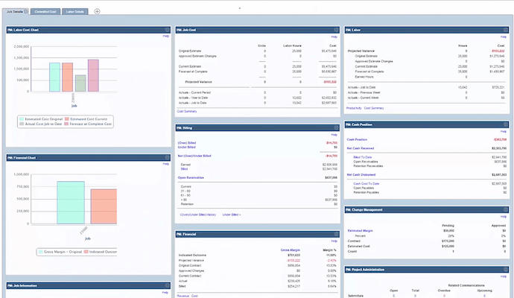Click the Forecast at Complete Cost legend swatch
The height and width of the screenshot is (298, 514).
coord(66,124)
